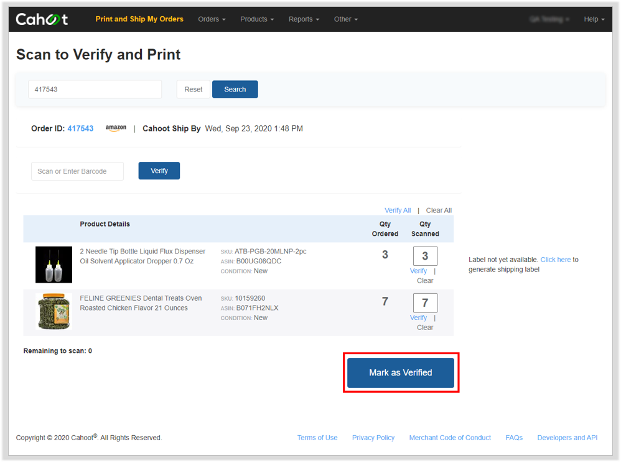Click the order search input field
The image size is (621, 462).
95,89
